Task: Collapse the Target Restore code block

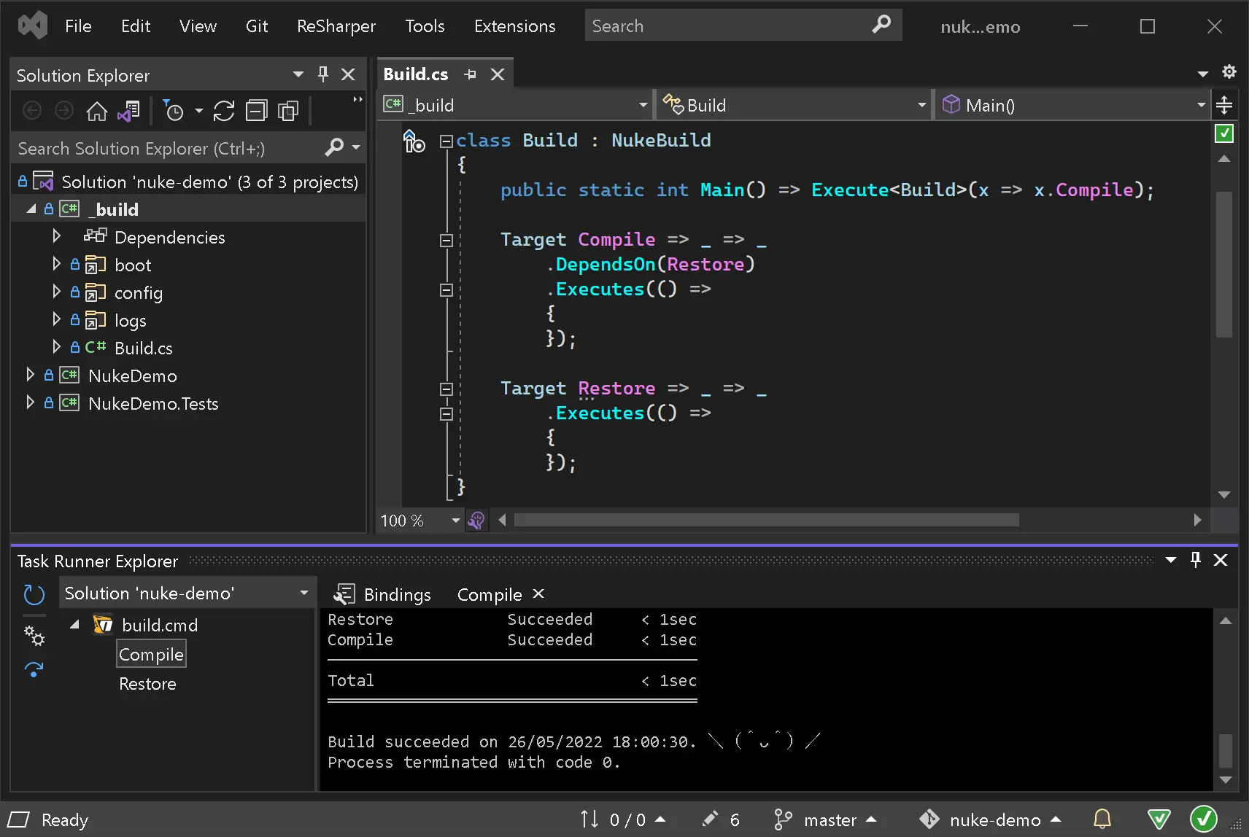Action: point(446,389)
